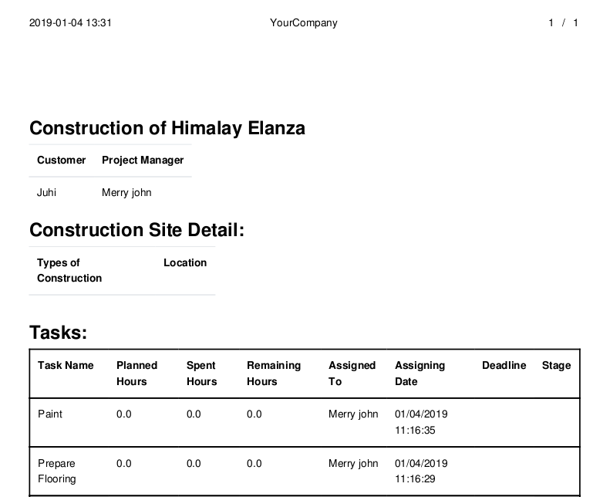Select the Construction of Himalay Elanza heading
Screen dimensions: 610x497
[167, 128]
